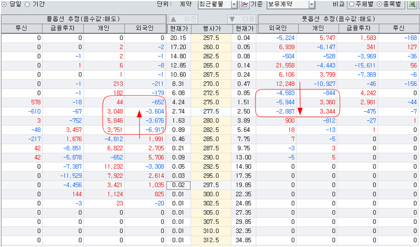Click the 297.5 row call price 0.02

[x=178, y=185]
